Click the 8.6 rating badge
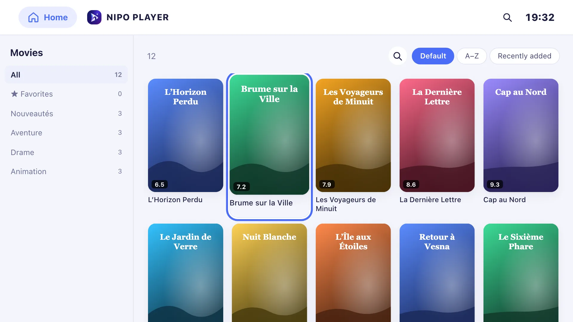 (411, 185)
